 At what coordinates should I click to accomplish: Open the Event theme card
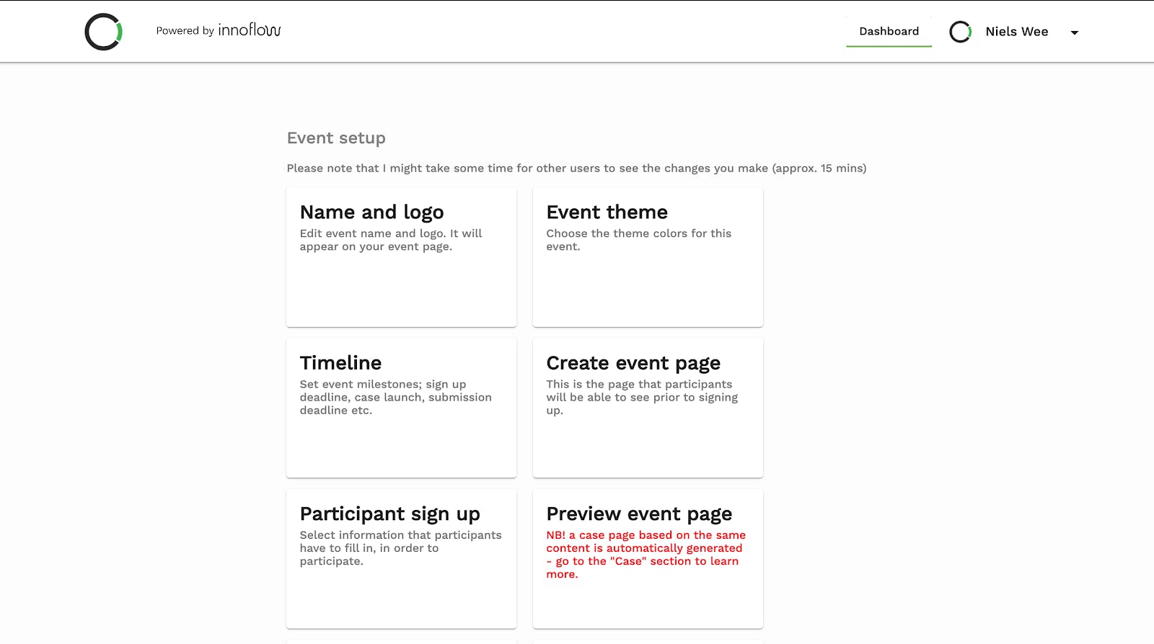pyautogui.click(x=648, y=257)
